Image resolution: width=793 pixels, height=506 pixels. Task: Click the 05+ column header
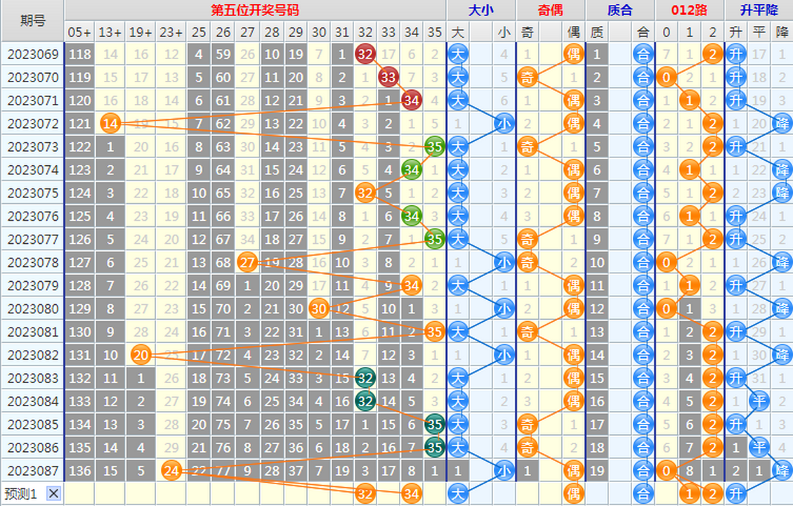[x=80, y=32]
